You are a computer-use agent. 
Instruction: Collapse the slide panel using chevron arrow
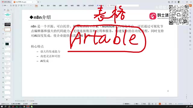[11, 10]
